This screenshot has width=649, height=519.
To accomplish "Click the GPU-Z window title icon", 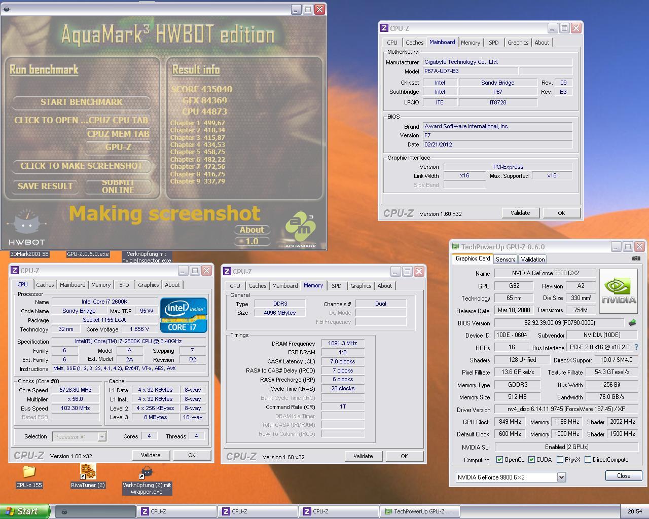I will click(455, 247).
